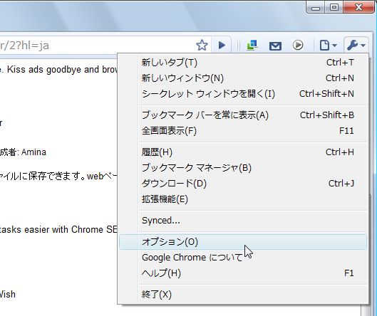Click the overlapping windows extension icon
Viewport: 377px width, 316px height.
[252, 45]
